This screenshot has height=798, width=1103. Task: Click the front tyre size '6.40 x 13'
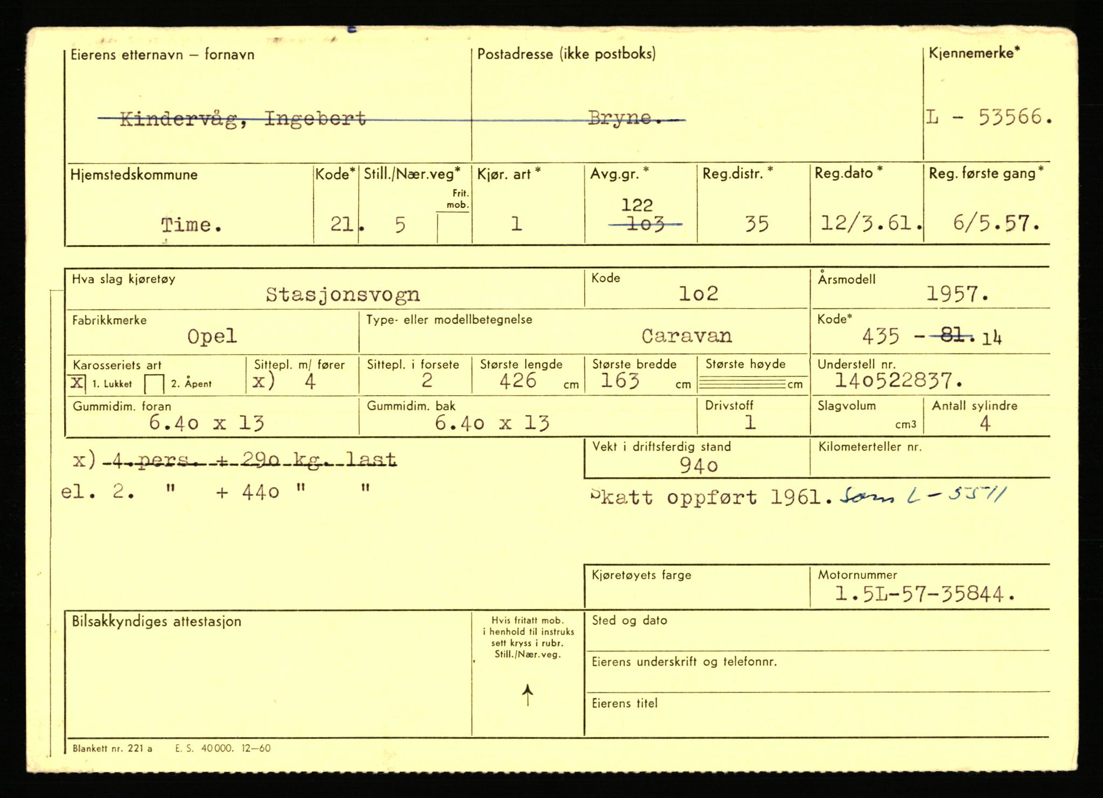coord(206,423)
